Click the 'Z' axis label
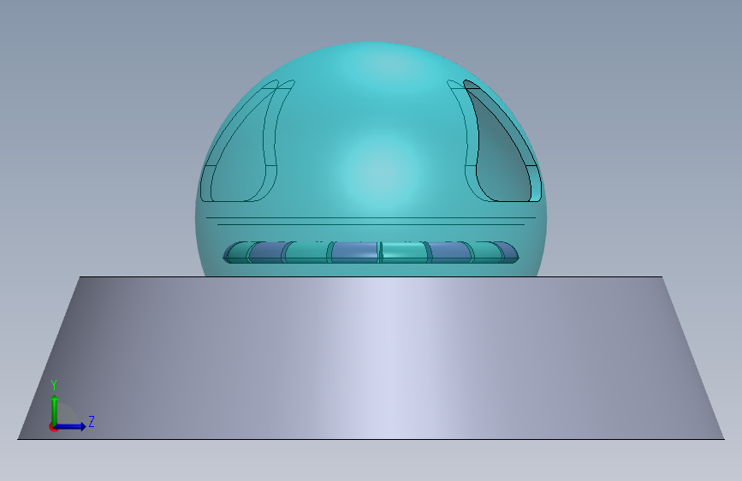 tap(92, 421)
